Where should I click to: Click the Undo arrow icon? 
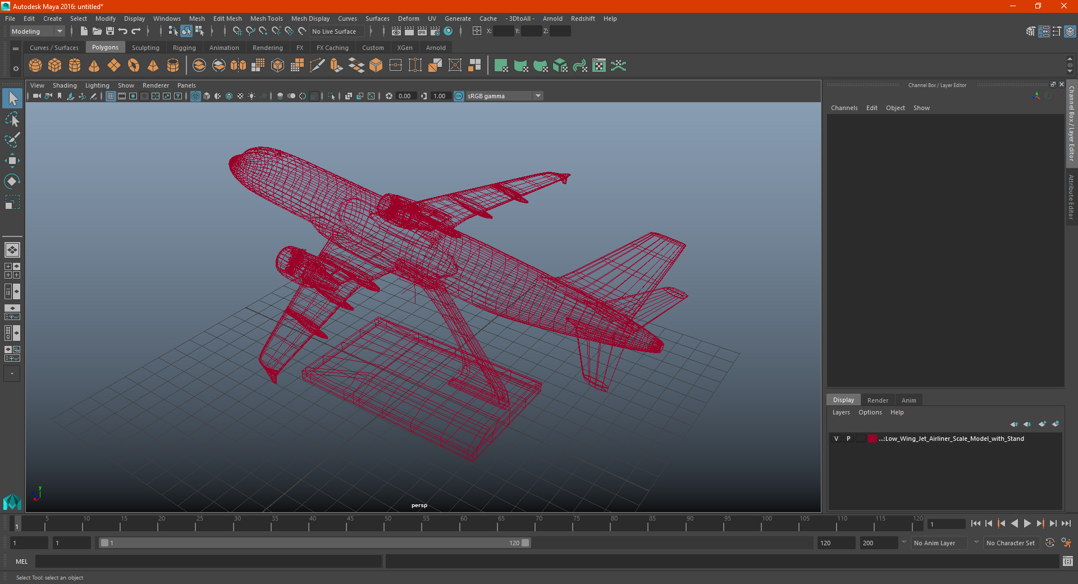[x=123, y=31]
